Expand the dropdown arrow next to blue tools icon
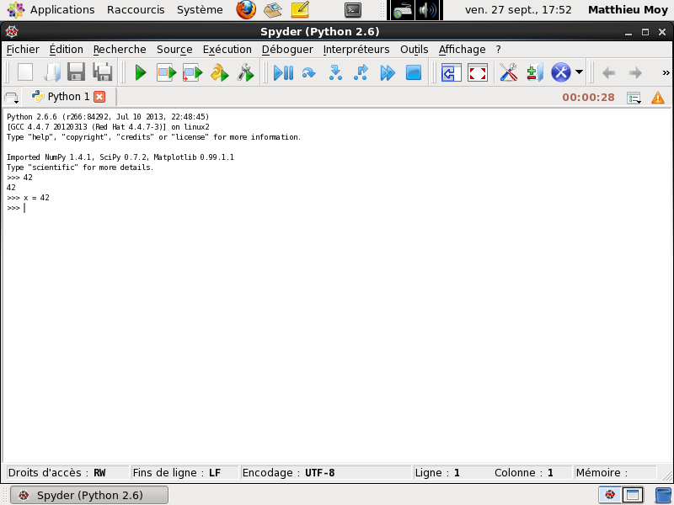The height and width of the screenshot is (505, 674). pyautogui.click(x=579, y=72)
